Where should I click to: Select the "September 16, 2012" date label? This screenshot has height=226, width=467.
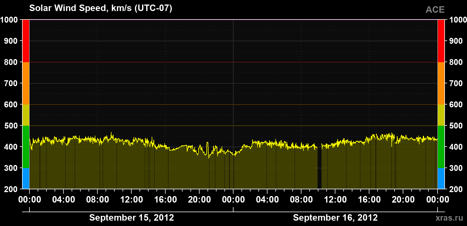(335, 218)
